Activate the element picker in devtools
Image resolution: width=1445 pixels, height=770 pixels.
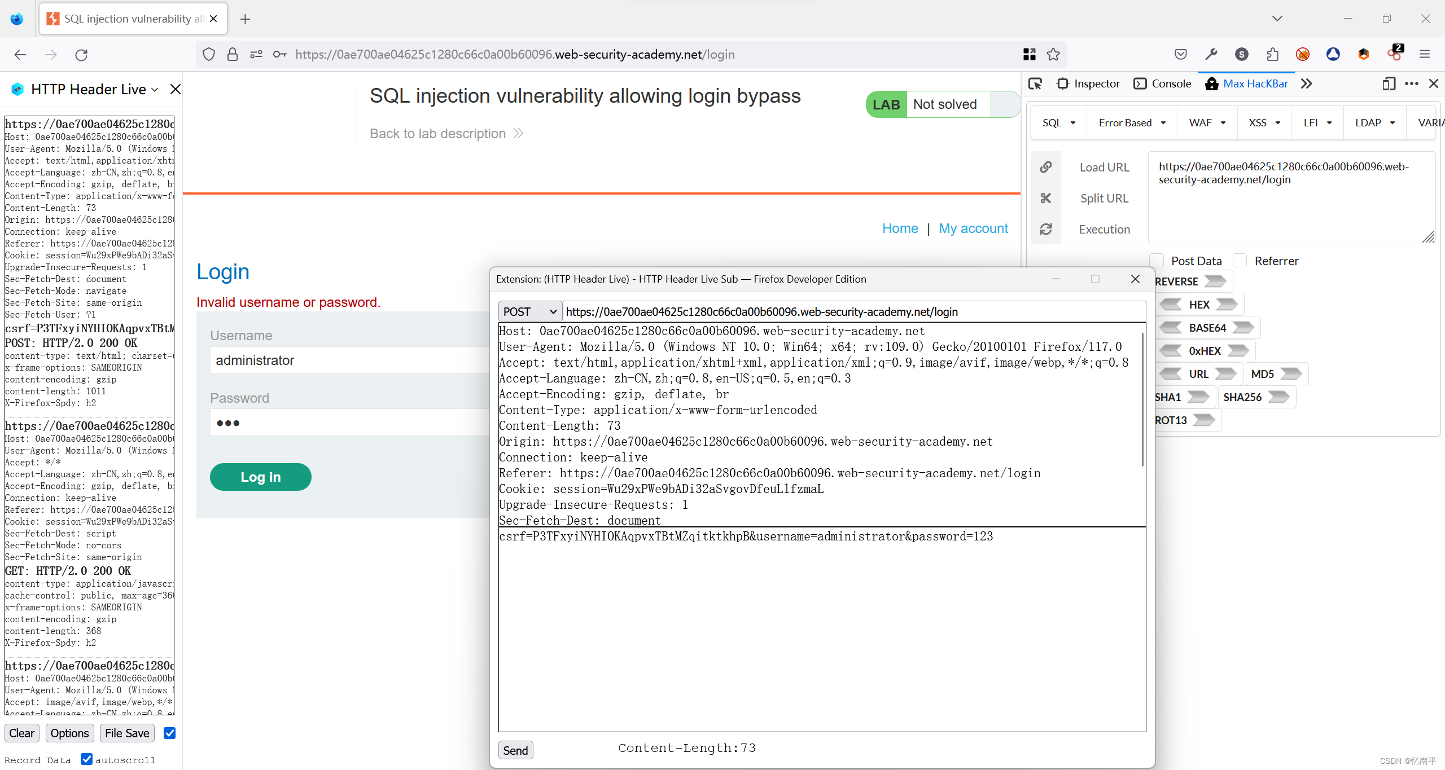(1035, 83)
